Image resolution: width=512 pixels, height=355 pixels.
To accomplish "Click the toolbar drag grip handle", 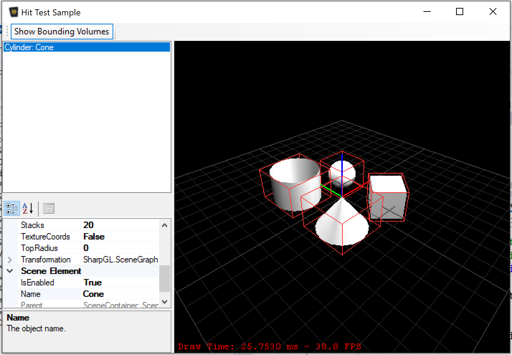I will 6,31.
